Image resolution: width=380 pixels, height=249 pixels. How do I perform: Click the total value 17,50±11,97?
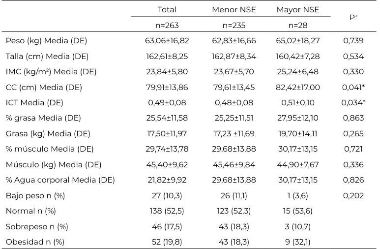(167, 133)
